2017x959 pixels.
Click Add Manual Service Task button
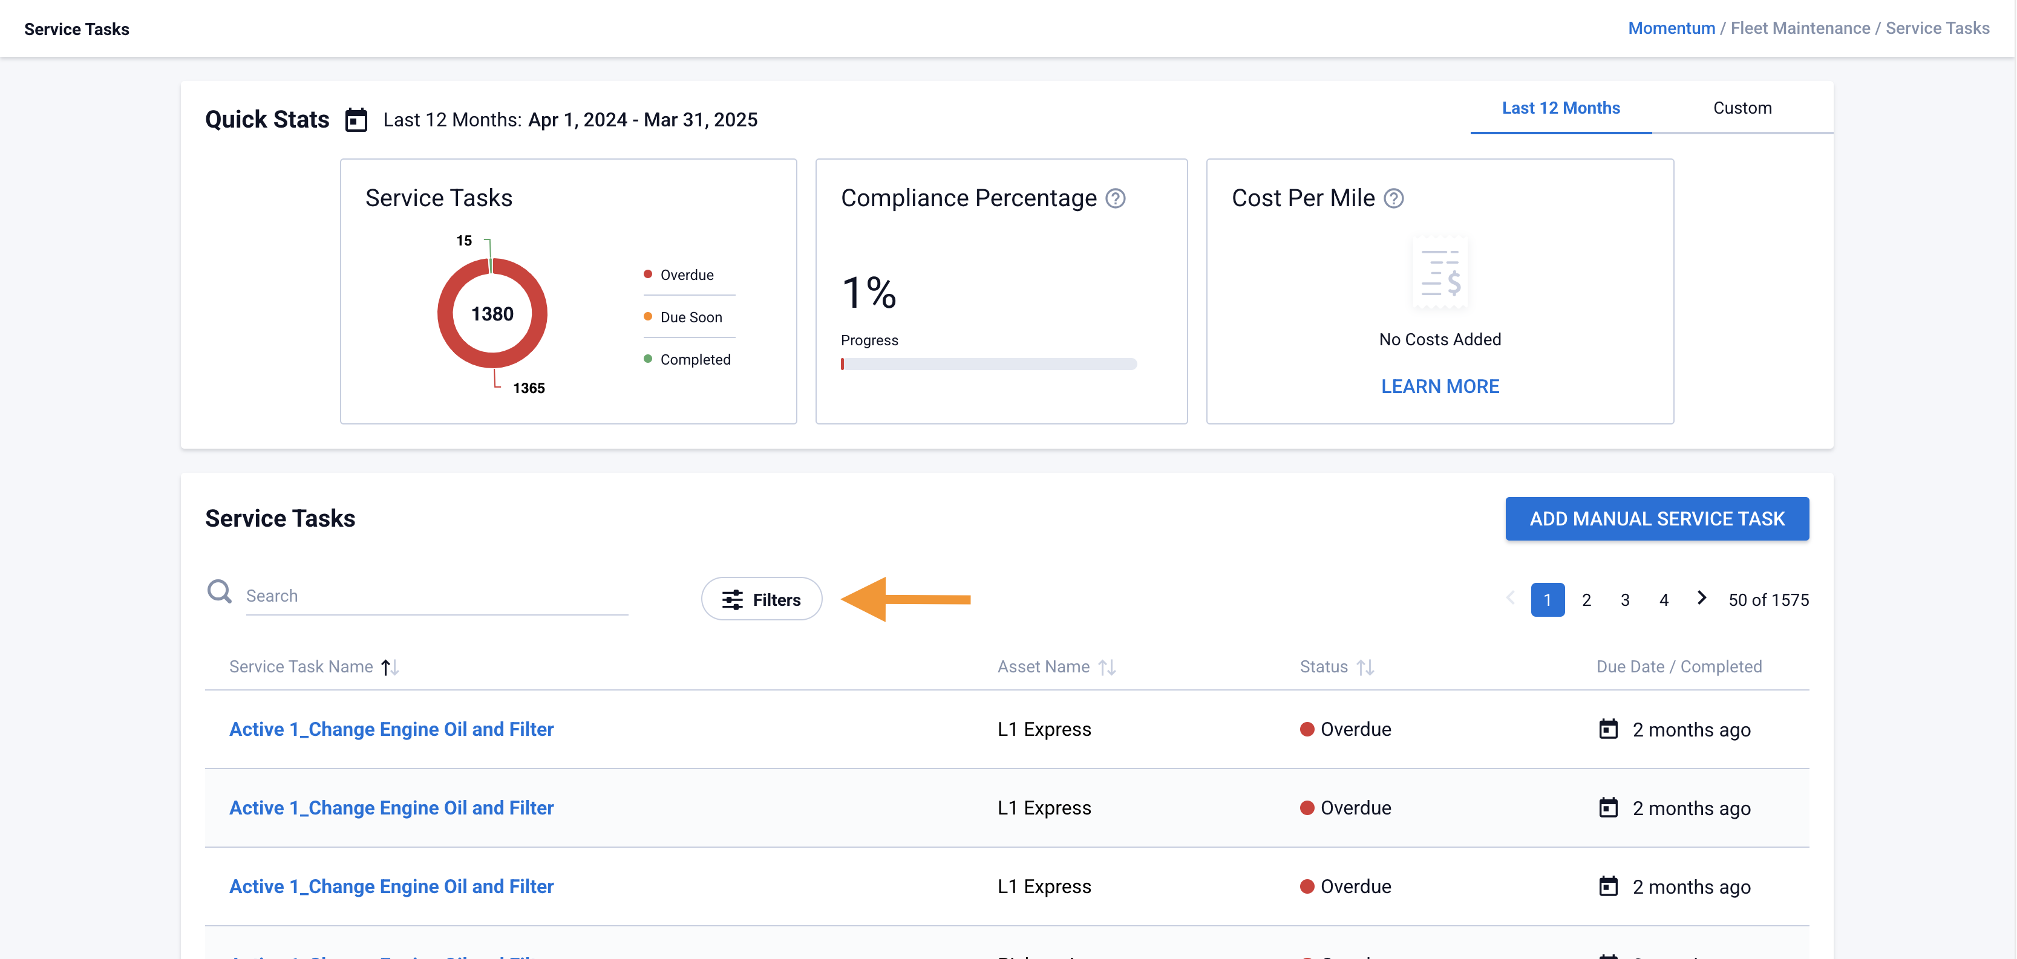[x=1656, y=518]
